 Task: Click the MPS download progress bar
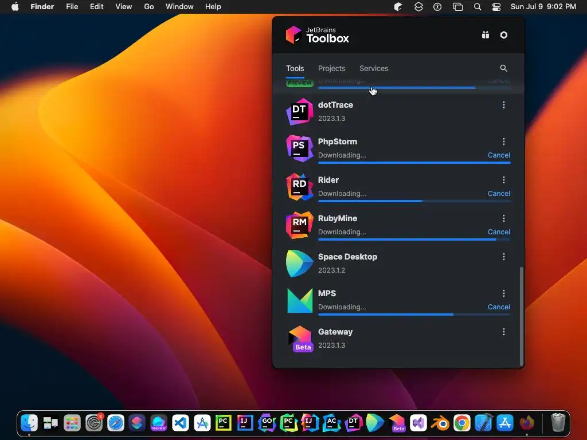[x=414, y=315]
